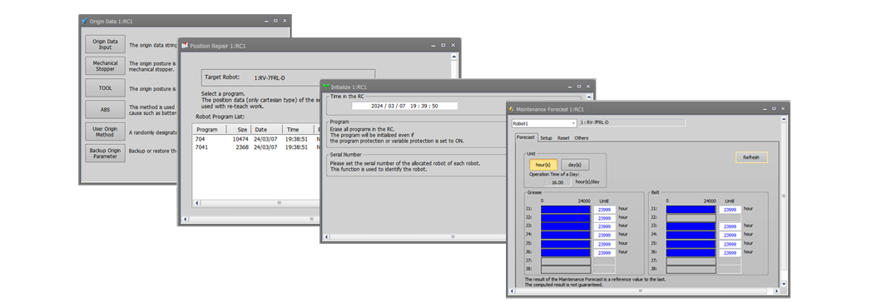Click the Belt J6 Until value

coord(730,253)
